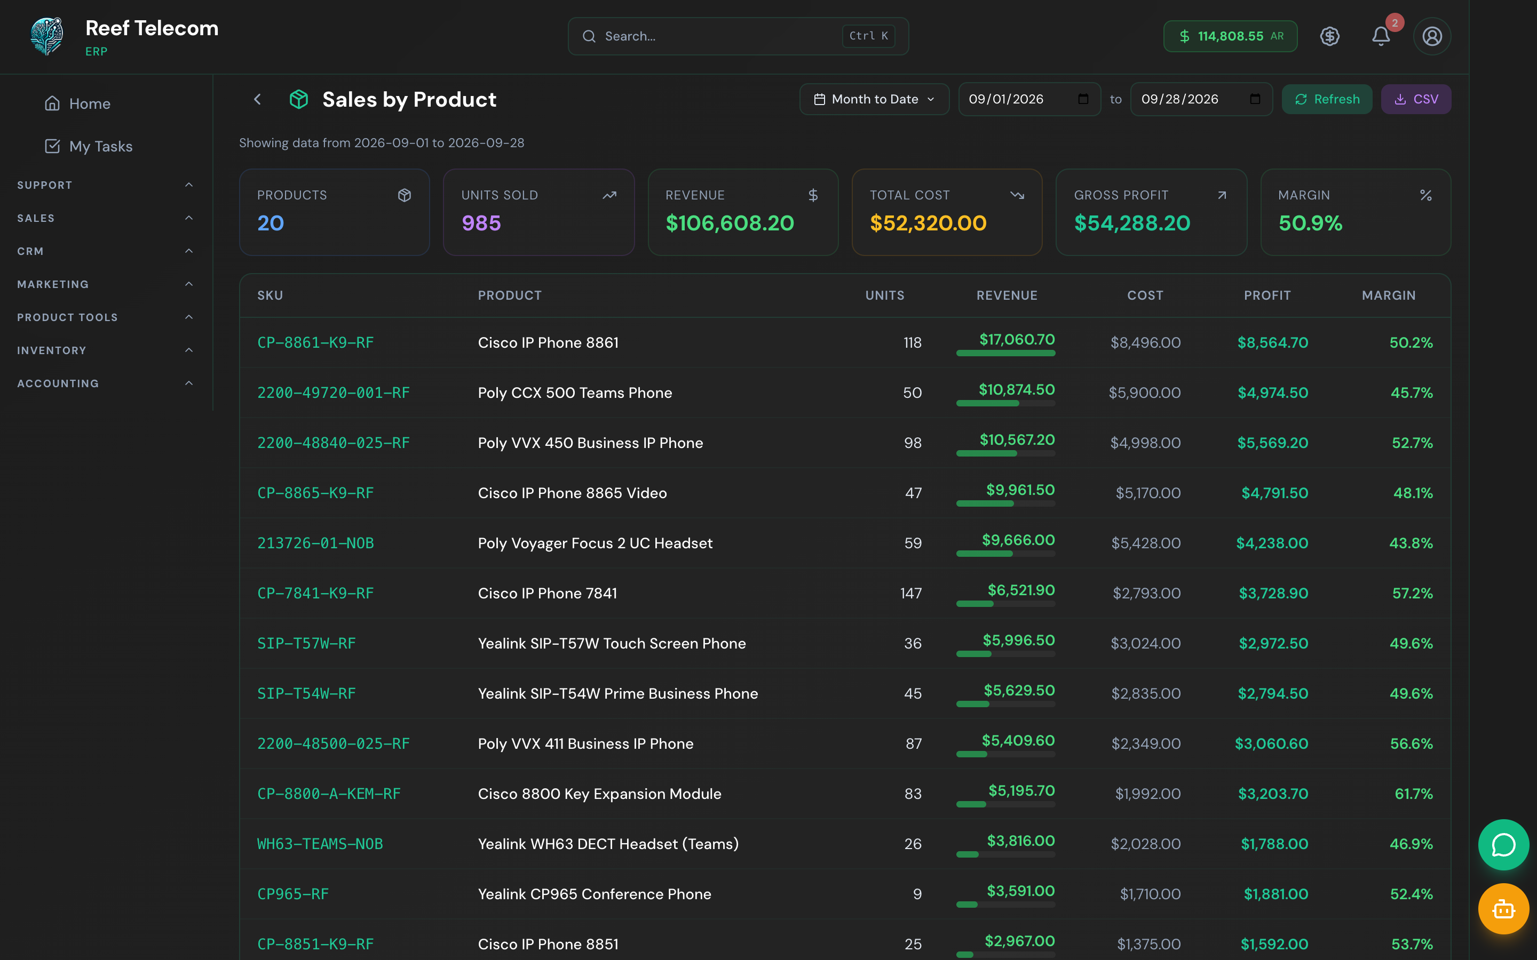1537x960 pixels.
Task: Click the 114,808.55 AR balance badge
Action: point(1230,36)
